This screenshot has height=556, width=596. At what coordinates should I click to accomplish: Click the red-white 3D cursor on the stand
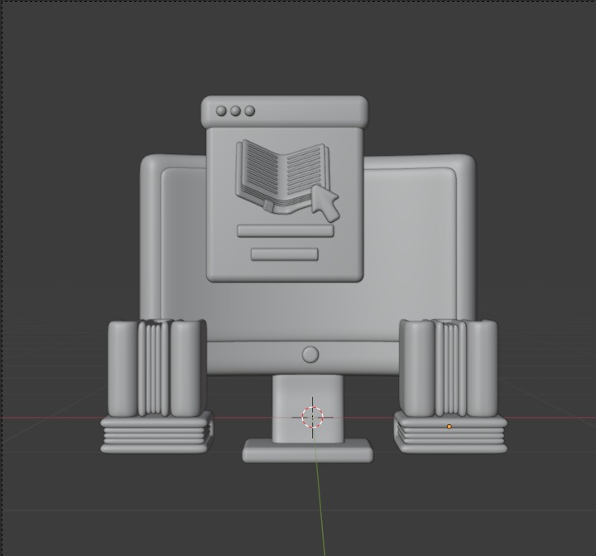coord(312,417)
